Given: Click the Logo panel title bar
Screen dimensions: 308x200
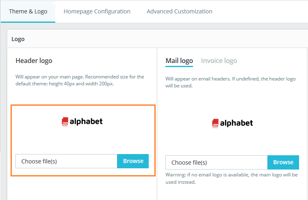Looking at the screenshot, I should (157, 39).
